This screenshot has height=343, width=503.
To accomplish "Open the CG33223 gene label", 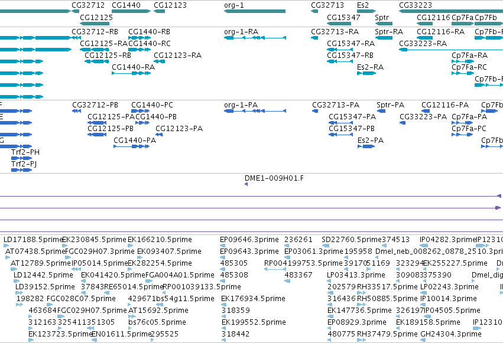I will [416, 5].
